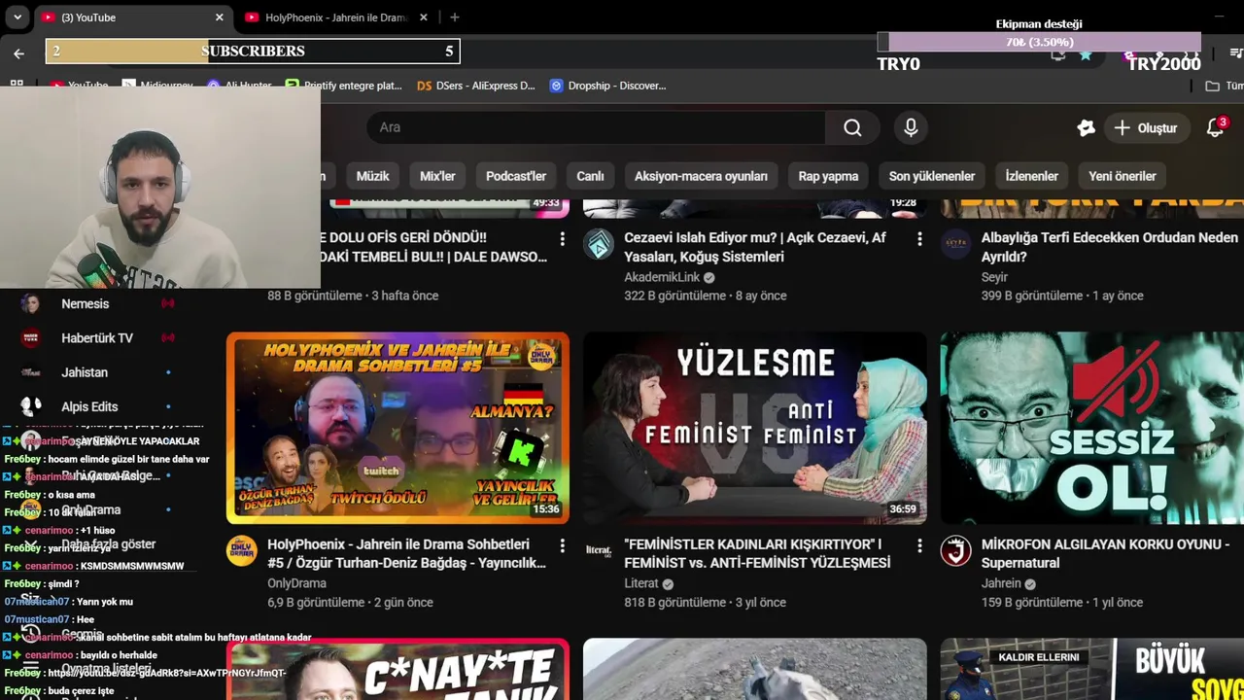1244x700 pixels.
Task: Open Albaylığa Terfi Edecekken video title
Action: 1110,247
